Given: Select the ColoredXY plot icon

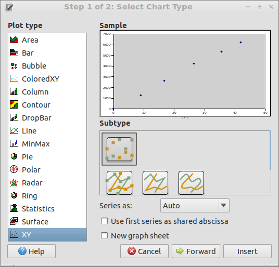Looking at the screenshot, I should point(14,78).
